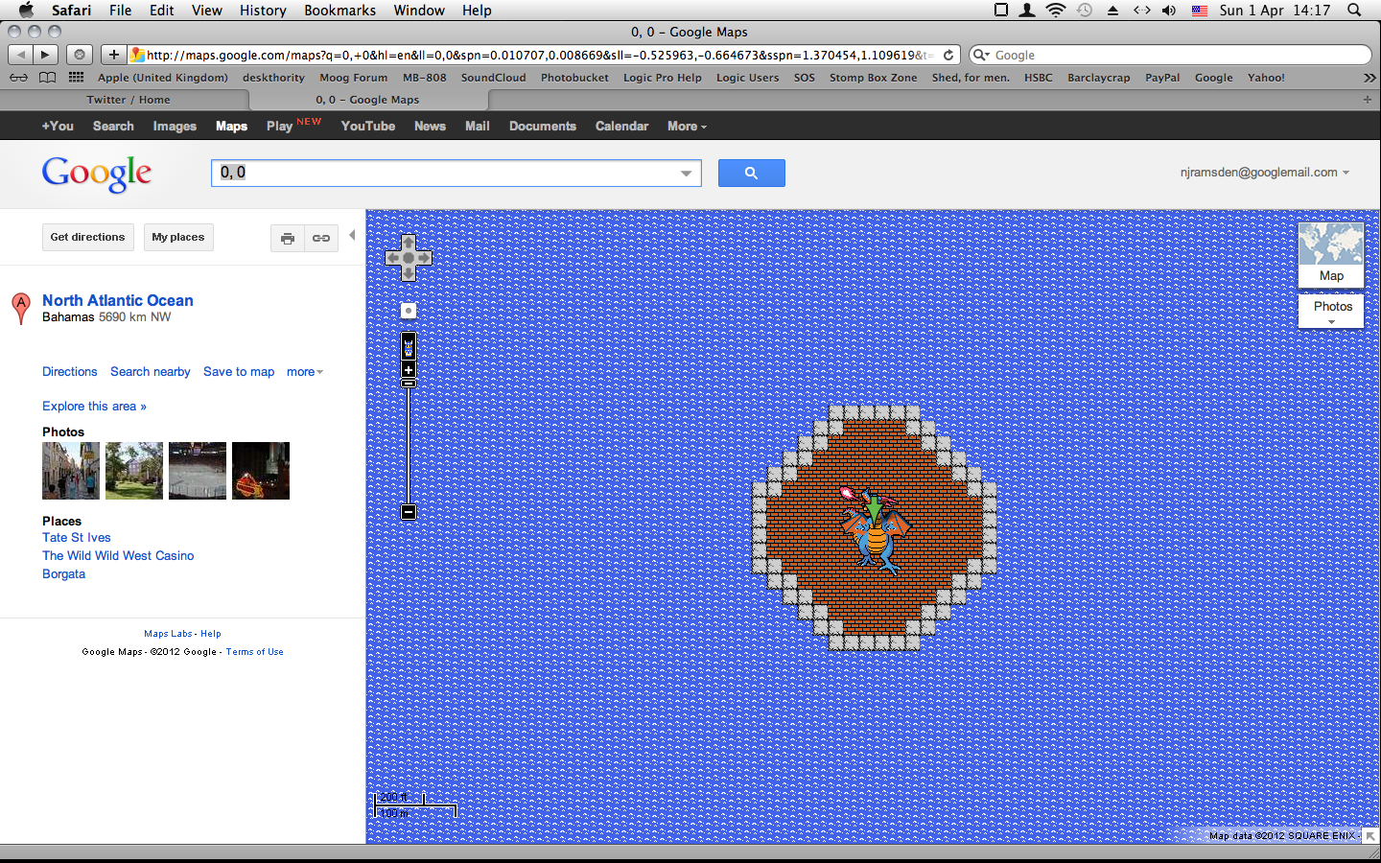Expand the njramsden account dropdown

pos(1346,173)
